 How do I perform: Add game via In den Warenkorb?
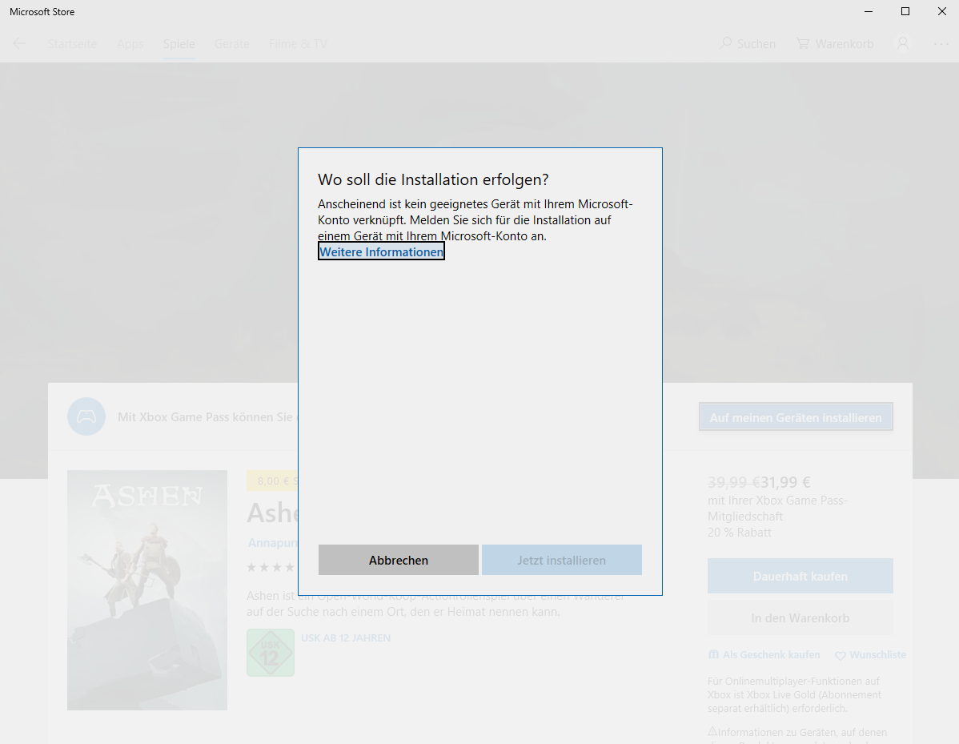click(x=800, y=617)
